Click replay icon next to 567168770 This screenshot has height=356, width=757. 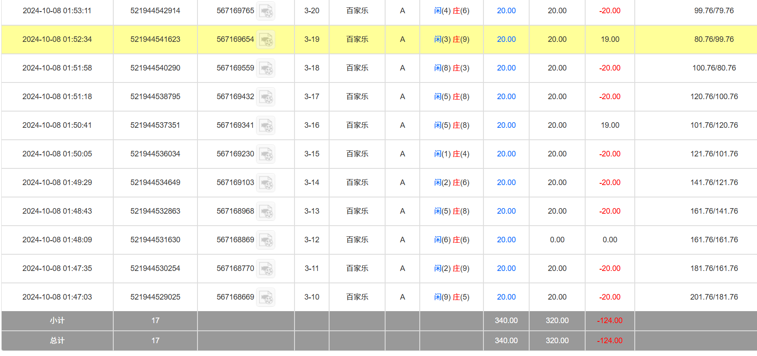265,269
